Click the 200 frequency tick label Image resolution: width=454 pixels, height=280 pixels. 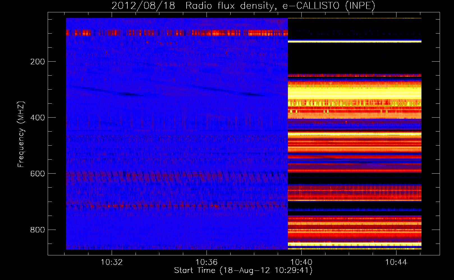point(38,62)
